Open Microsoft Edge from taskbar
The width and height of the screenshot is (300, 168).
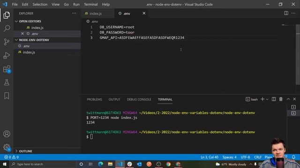pyautogui.click(x=100, y=164)
